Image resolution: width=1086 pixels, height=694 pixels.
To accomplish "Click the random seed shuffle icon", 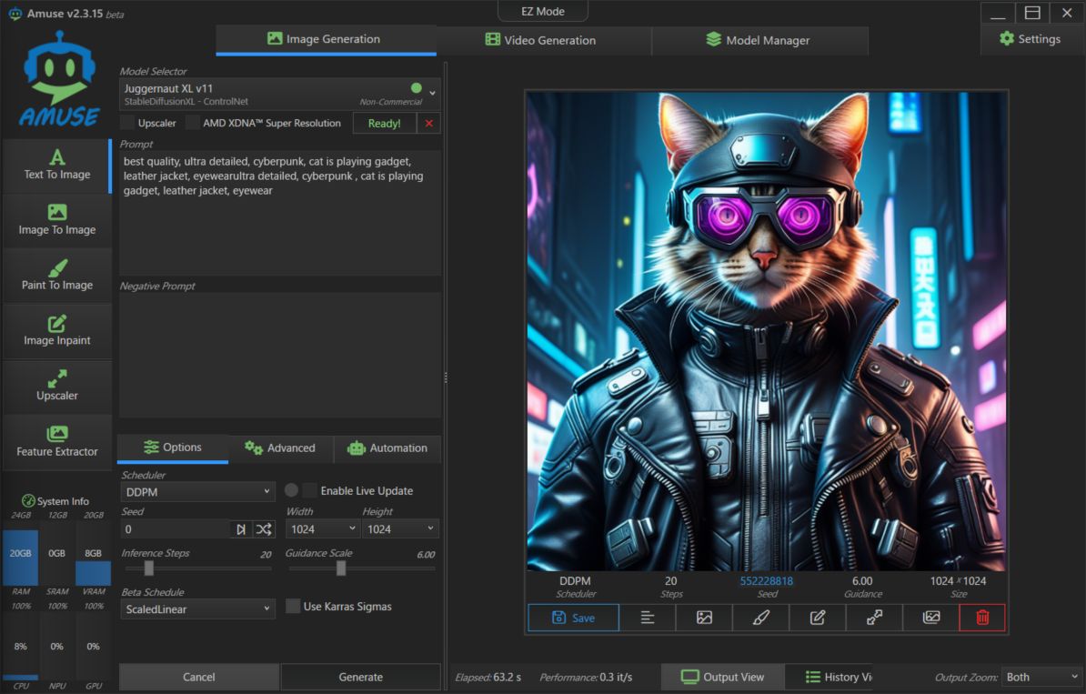I will coord(264,529).
